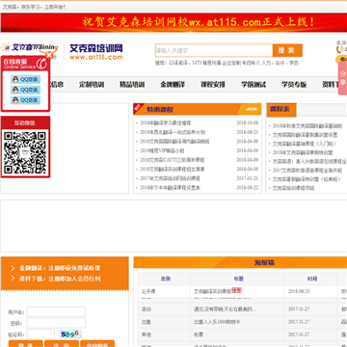Click the www.at115.com site title logo
347x347 pixels.
96,52
